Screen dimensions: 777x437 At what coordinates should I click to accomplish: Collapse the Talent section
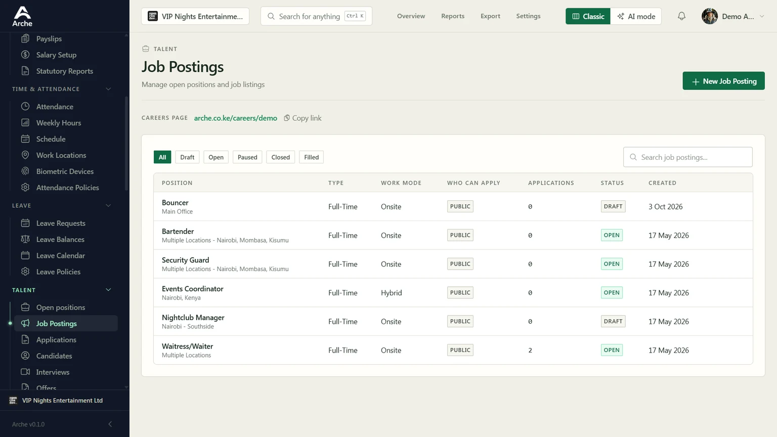tap(108, 290)
